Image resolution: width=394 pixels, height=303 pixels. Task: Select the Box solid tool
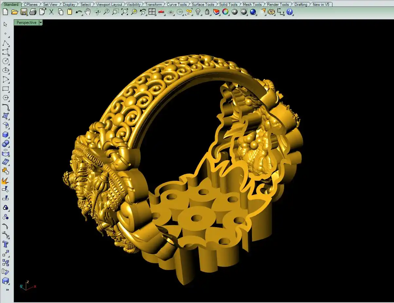click(x=6, y=135)
